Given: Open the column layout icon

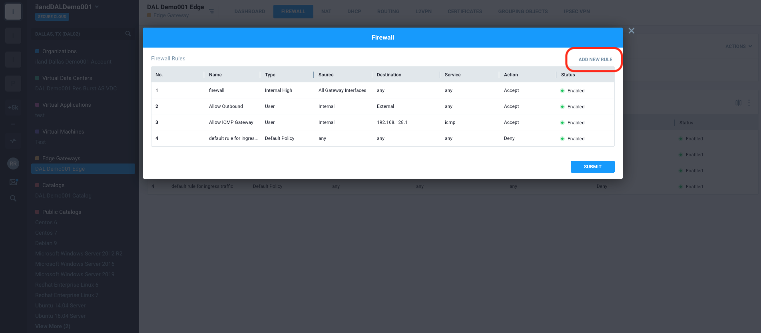Looking at the screenshot, I should 738,103.
